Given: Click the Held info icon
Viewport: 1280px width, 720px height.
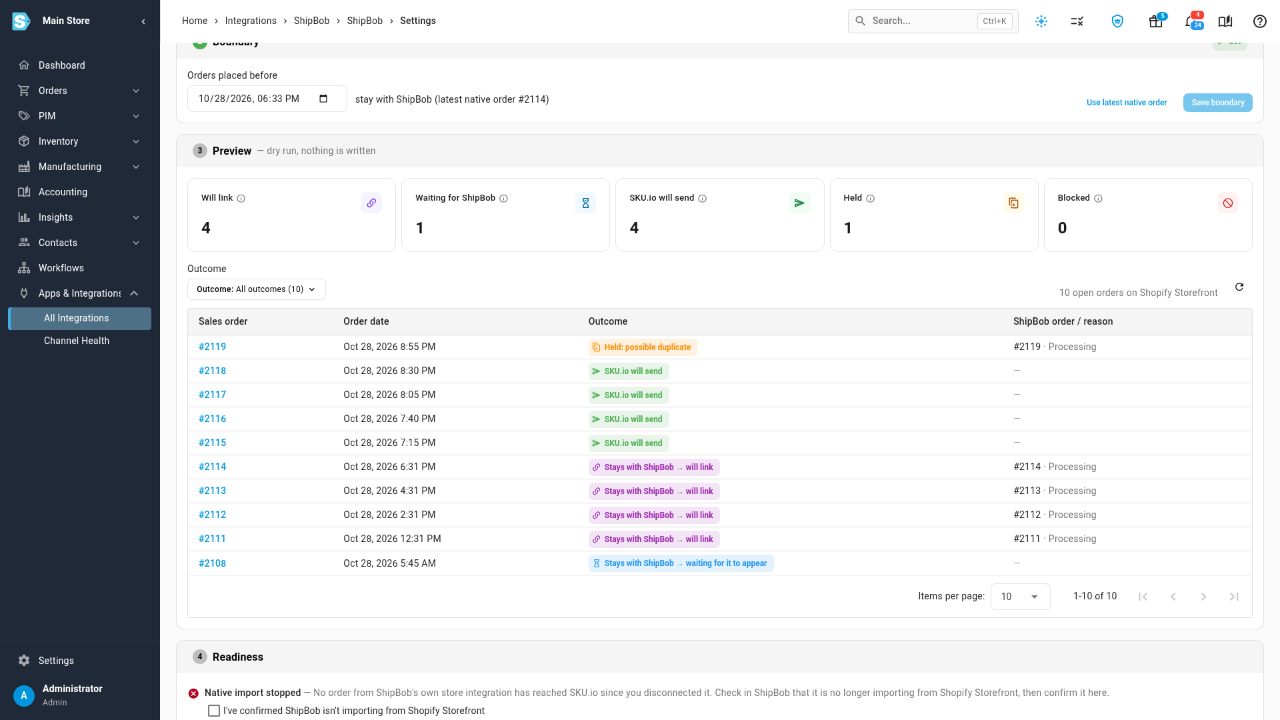Looking at the screenshot, I should (871, 199).
